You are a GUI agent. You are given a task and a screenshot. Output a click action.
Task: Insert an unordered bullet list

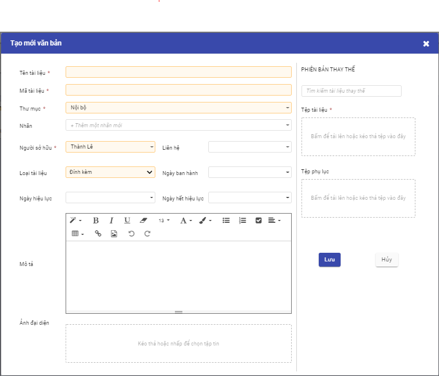pyautogui.click(x=226, y=221)
